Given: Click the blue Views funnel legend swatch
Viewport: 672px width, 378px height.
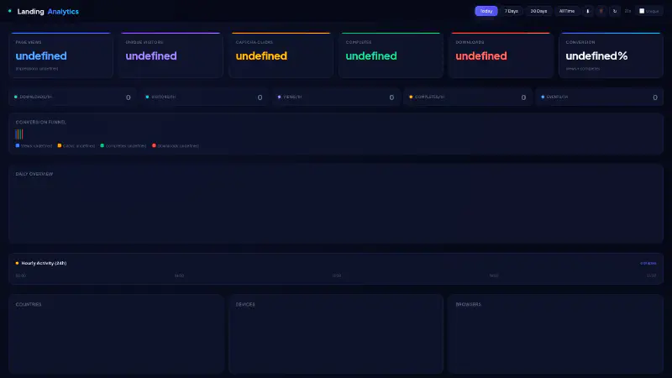Looking at the screenshot, I should click(18, 145).
